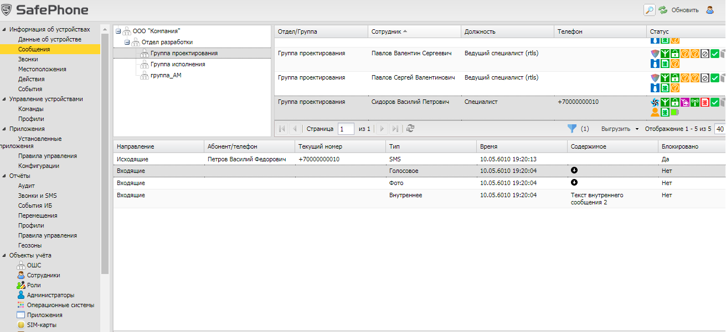Select the Исходящие SMS message row
The width and height of the screenshot is (726, 332).
tap(419, 159)
